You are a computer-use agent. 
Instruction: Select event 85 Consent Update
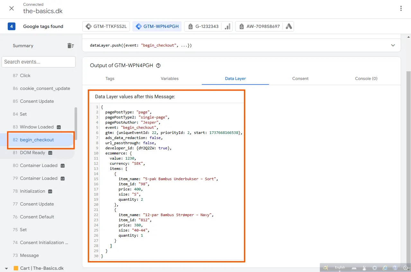click(x=37, y=101)
